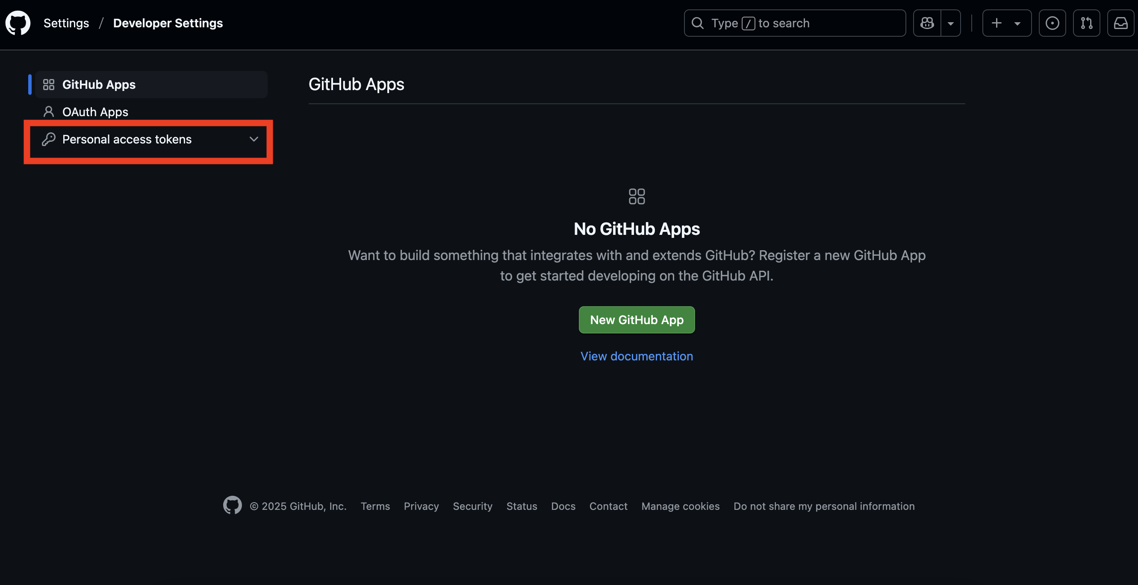Focus the Type / to search field
Image resolution: width=1138 pixels, height=585 pixels.
(x=795, y=23)
